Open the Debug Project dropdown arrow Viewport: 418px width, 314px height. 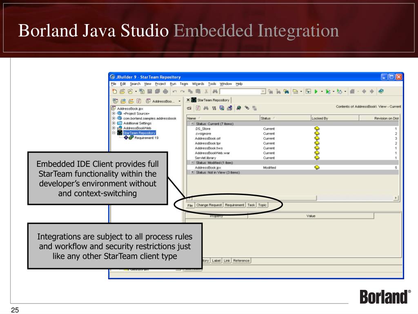(x=334, y=92)
